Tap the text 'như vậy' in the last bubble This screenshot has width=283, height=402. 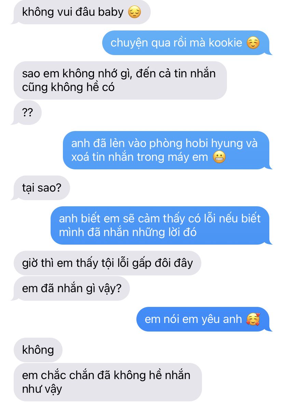[x=42, y=389]
